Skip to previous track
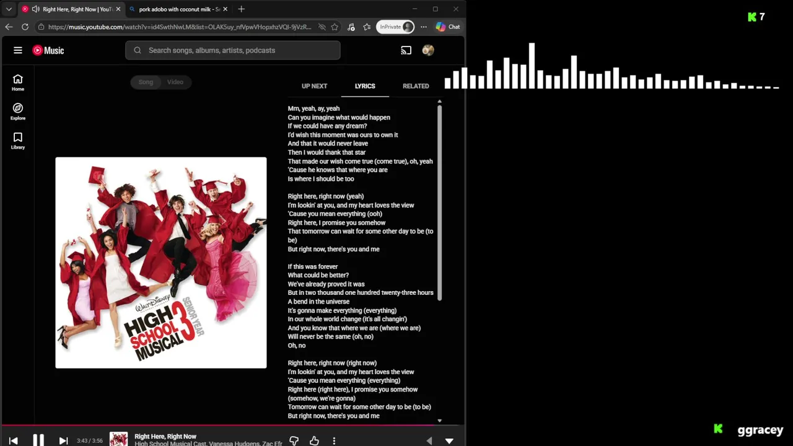 [x=13, y=440]
